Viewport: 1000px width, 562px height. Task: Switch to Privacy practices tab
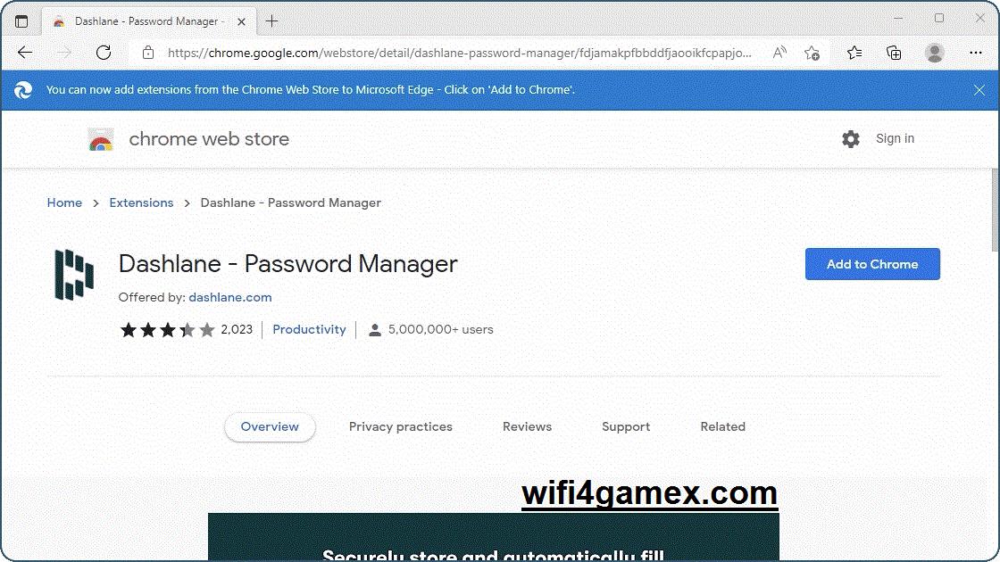401,427
